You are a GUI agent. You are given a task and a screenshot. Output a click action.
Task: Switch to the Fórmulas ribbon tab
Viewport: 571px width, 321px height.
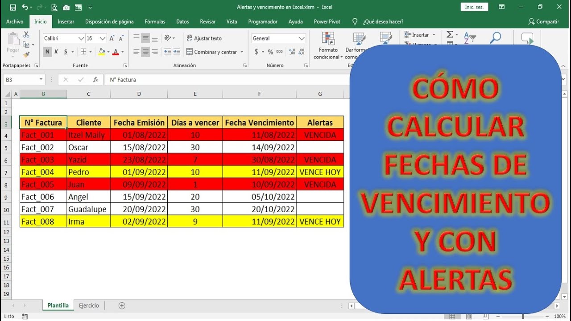(155, 21)
